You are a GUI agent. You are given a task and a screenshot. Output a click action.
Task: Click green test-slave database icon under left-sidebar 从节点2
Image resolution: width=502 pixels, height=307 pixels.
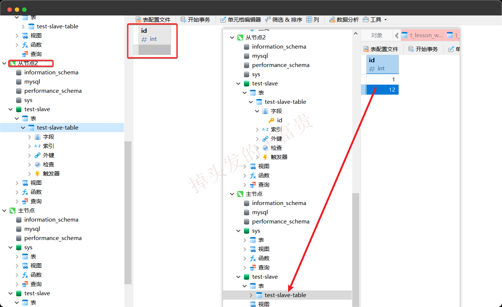19,109
